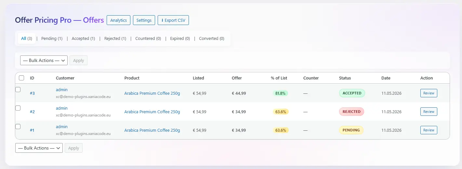The height and width of the screenshot is (169, 462).
Task: Click the REJECTED status badge
Action: [351, 112]
